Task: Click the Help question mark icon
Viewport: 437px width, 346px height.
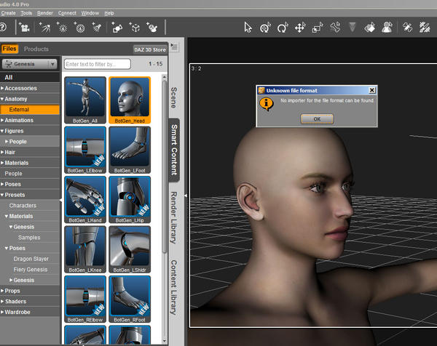Action: 3,28
